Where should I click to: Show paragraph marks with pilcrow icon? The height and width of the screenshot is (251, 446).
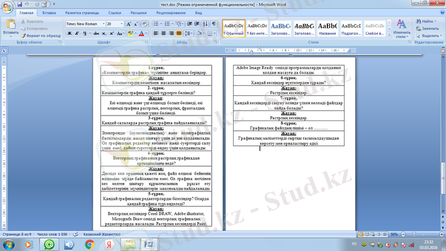click(214, 25)
